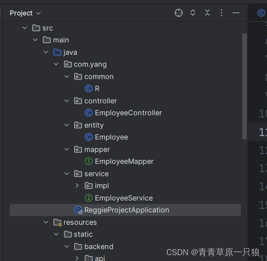Click the common package icon
The image size is (267, 261).
(x=78, y=77)
